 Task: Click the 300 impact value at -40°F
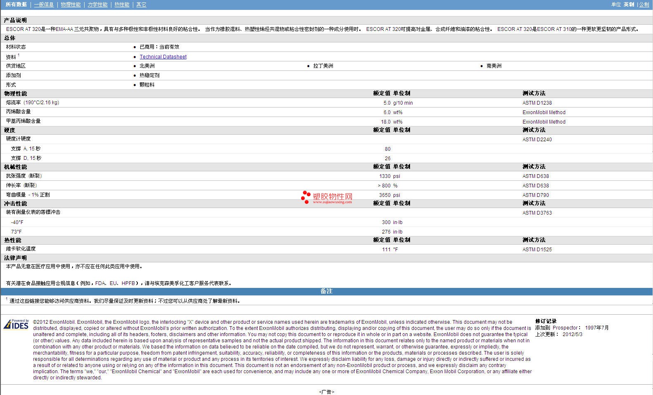click(x=386, y=222)
